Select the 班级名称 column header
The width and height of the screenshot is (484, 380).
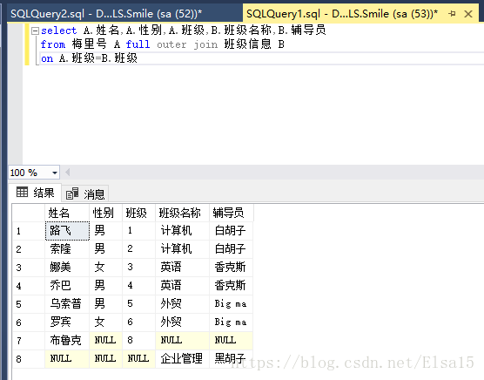click(x=183, y=213)
